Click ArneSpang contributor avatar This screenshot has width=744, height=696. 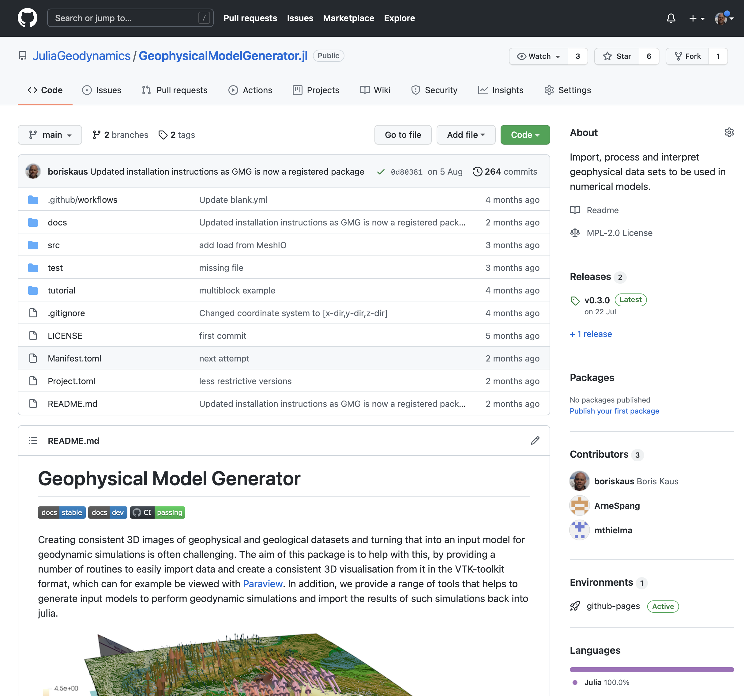click(x=579, y=506)
